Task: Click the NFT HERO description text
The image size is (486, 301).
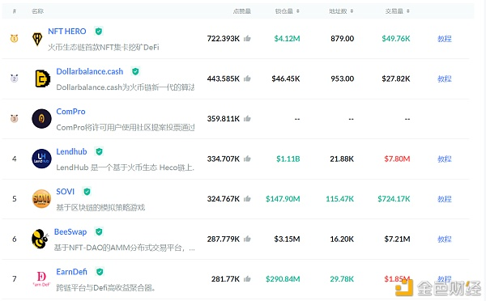Action: pyautogui.click(x=103, y=48)
